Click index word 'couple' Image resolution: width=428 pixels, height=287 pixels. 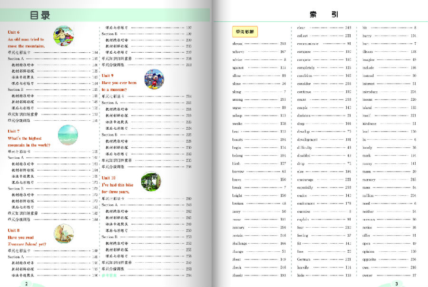(302, 107)
